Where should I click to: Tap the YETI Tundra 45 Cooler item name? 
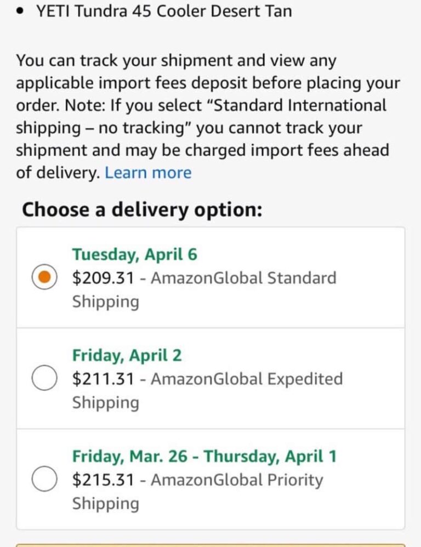pyautogui.click(x=164, y=11)
